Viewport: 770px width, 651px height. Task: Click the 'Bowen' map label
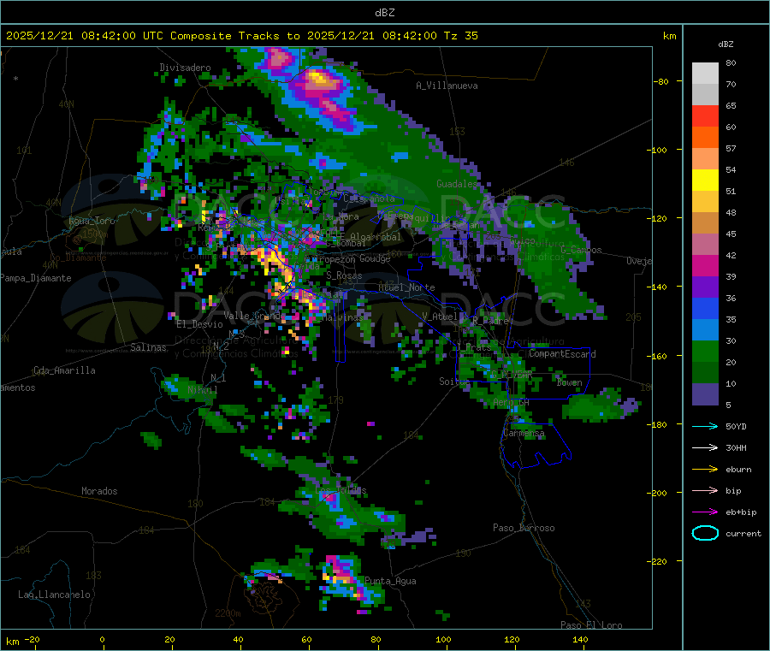[569, 382]
